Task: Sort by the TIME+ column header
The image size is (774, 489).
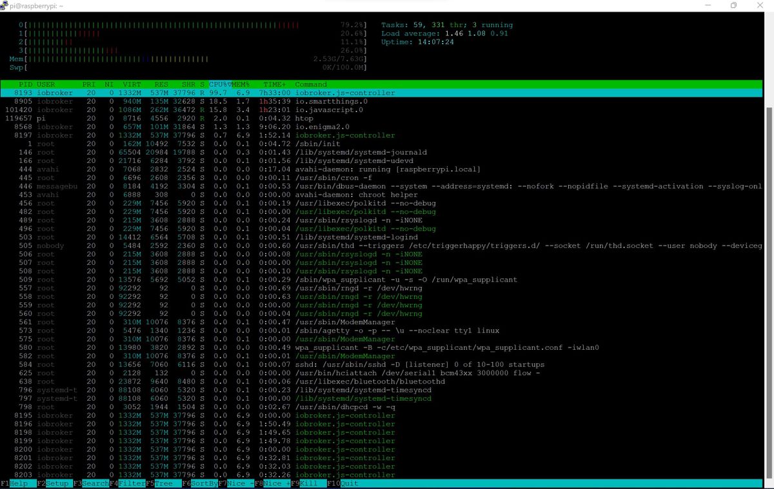Action: coord(275,84)
